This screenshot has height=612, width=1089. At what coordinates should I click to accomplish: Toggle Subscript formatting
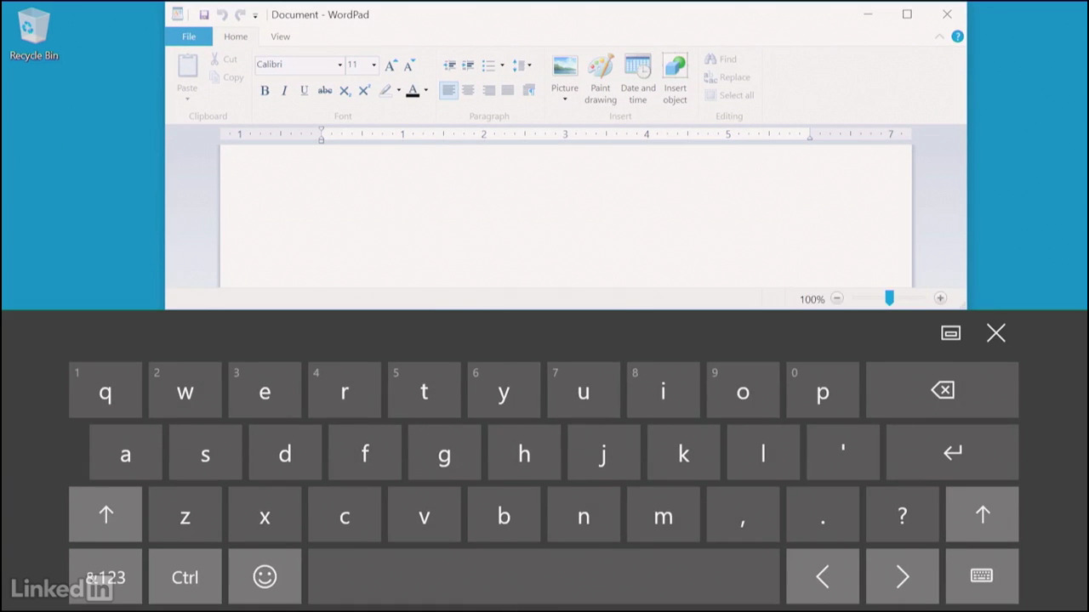click(x=345, y=90)
